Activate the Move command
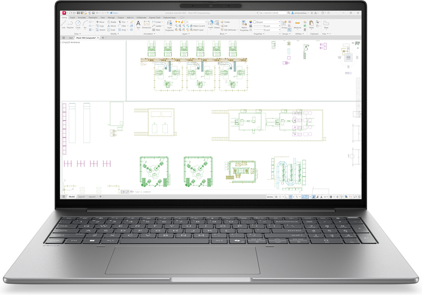This screenshot has height=295, width=422. pyautogui.click(x=100, y=22)
